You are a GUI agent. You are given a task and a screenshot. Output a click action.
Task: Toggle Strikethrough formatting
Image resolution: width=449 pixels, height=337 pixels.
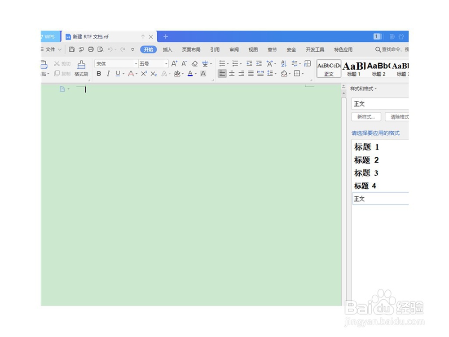131,74
